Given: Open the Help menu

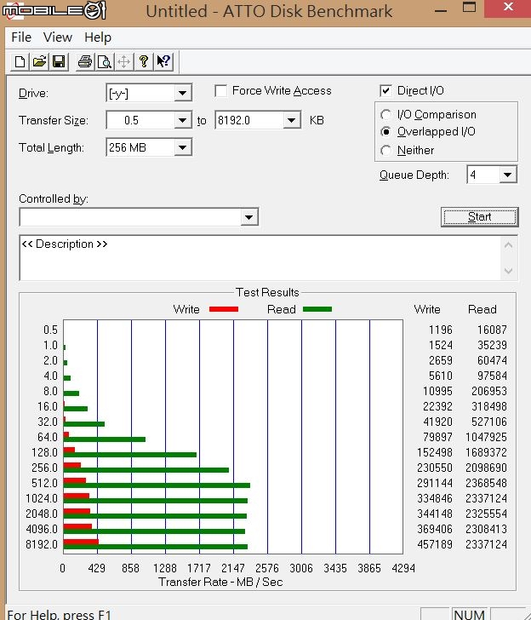Looking at the screenshot, I should (98, 37).
